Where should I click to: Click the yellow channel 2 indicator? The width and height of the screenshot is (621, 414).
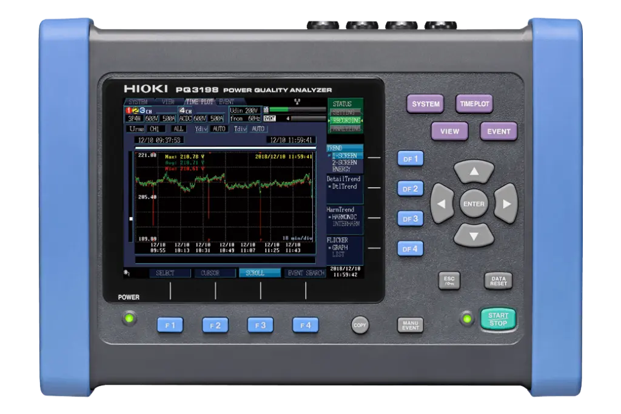[x=135, y=110]
